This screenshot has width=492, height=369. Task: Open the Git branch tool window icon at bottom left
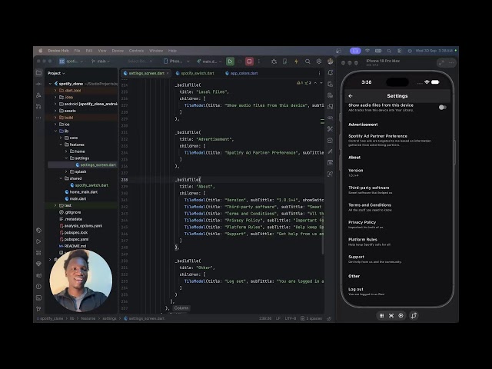click(x=38, y=309)
